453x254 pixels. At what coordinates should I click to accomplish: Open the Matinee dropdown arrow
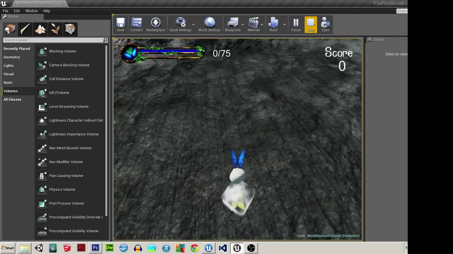tap(262, 25)
